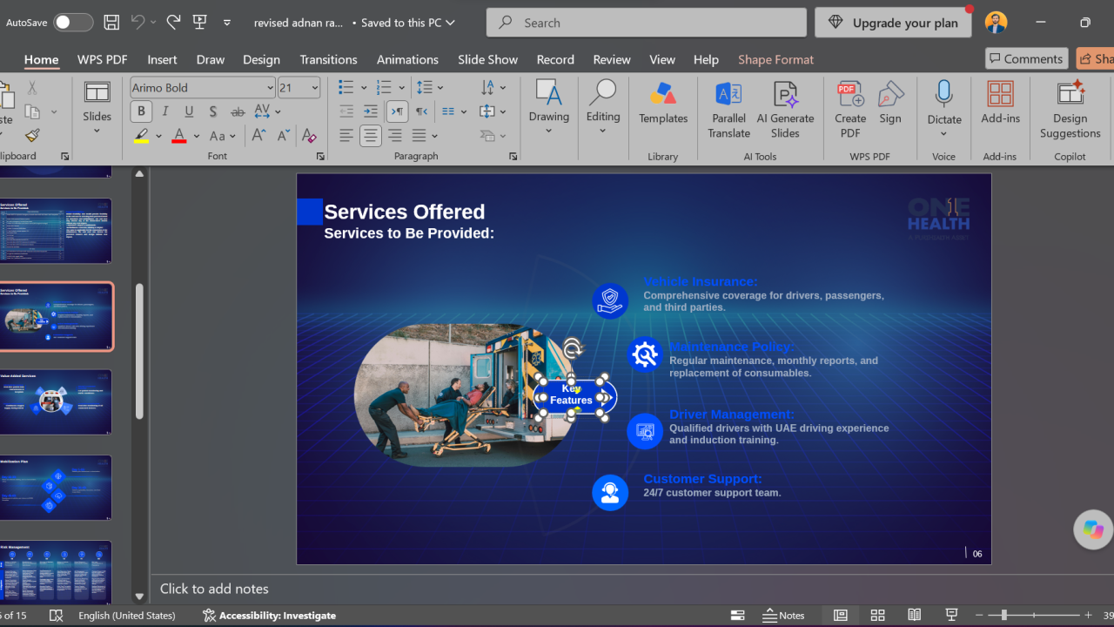Open the Slide Show tab

pos(487,59)
